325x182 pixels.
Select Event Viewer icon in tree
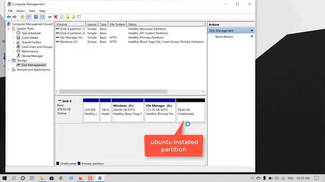pyautogui.click(x=18, y=37)
